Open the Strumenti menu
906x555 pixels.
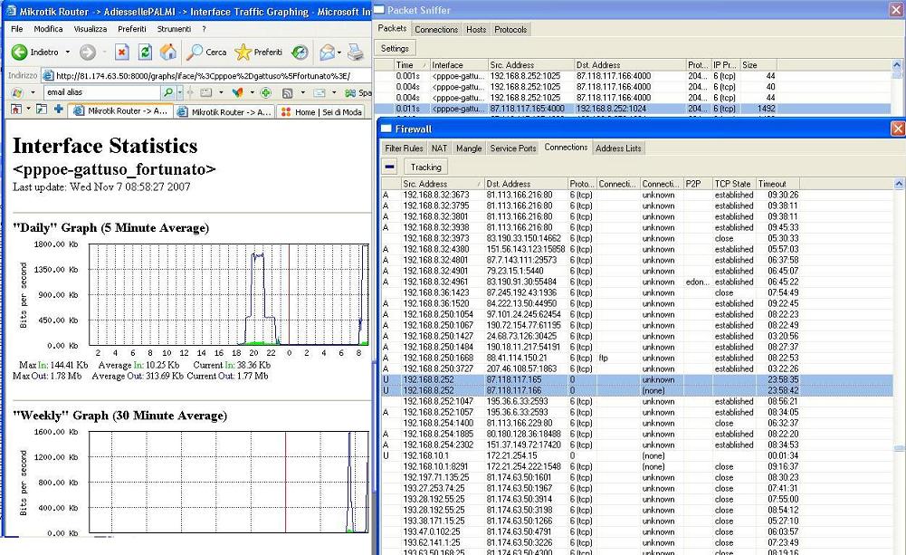click(174, 29)
